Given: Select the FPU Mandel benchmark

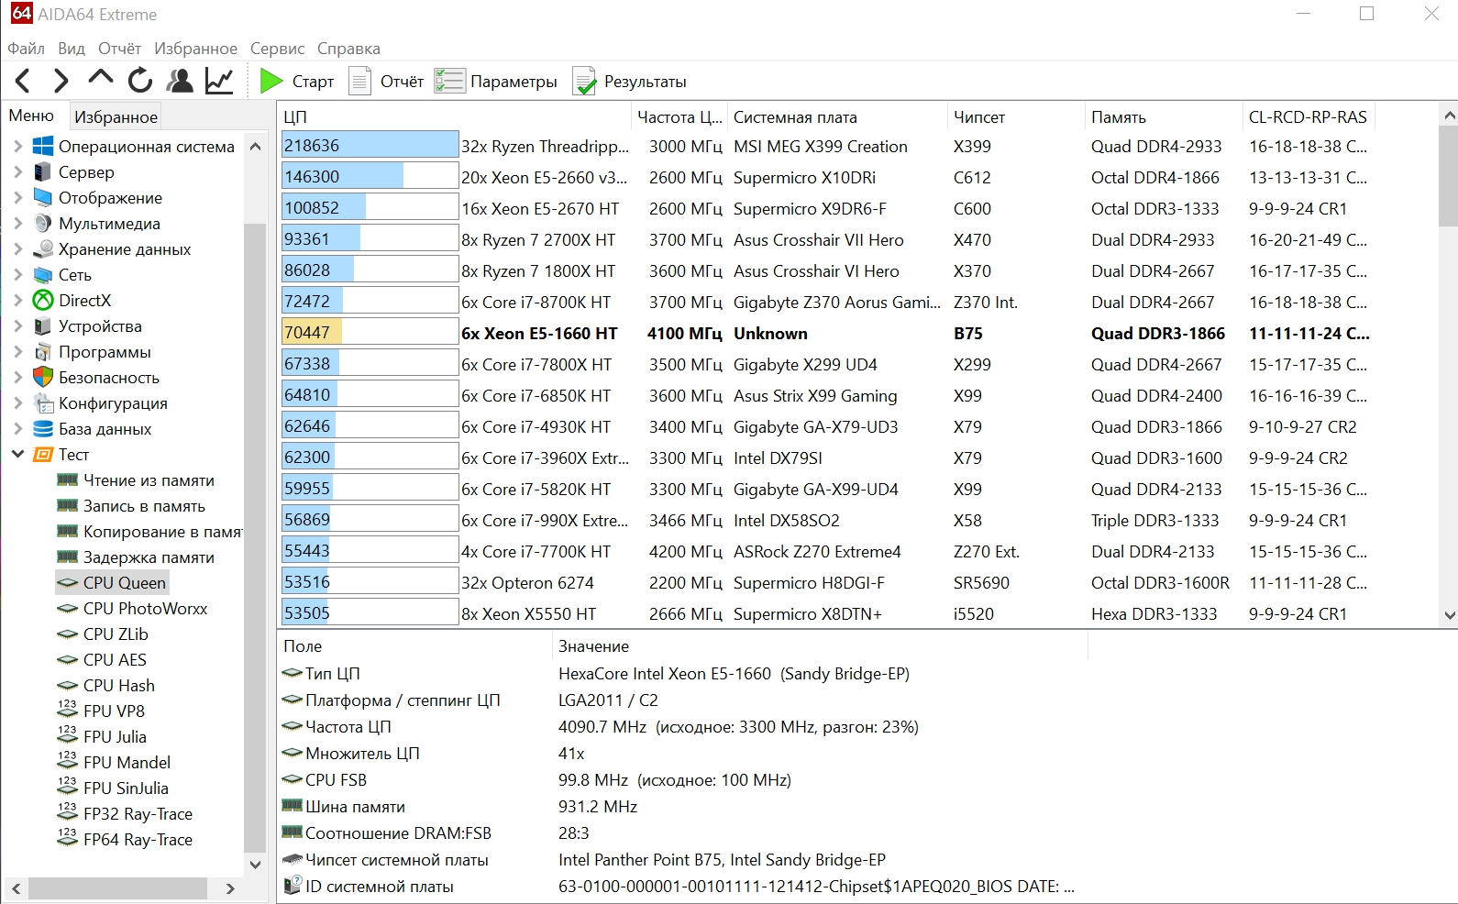Looking at the screenshot, I should [127, 763].
